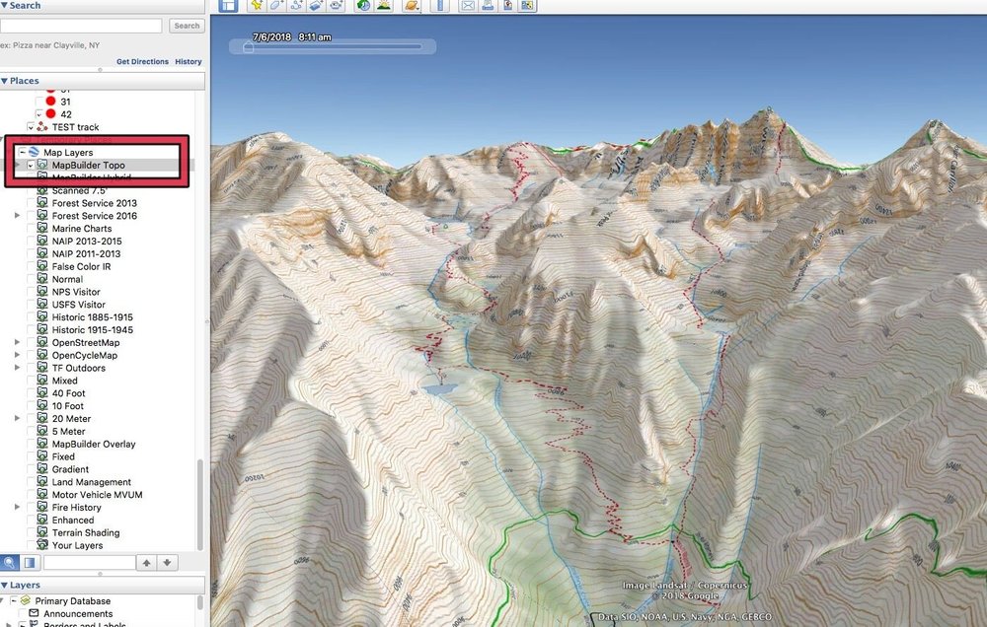Viewport: 987px width, 627px height.
Task: Email the view using envelope icon
Action: [468, 5]
